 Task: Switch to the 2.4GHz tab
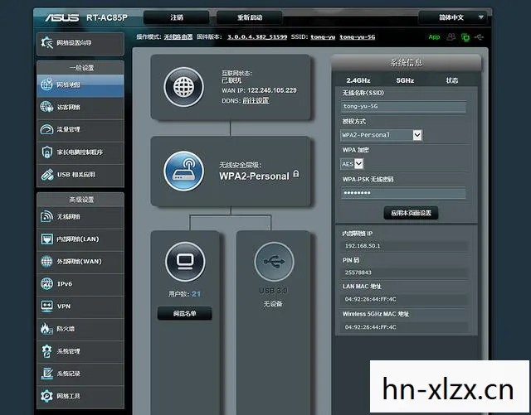point(358,80)
